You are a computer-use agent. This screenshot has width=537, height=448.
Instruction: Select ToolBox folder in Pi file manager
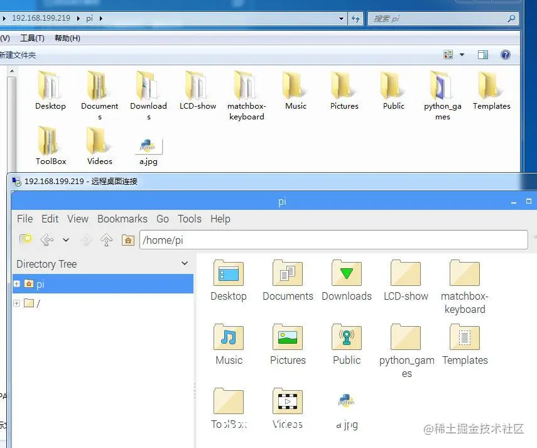pos(229,408)
